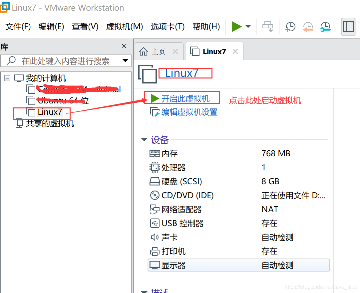The height and width of the screenshot is (293, 360).
Task: Toggle the library sidebar view button
Action: [348, 27]
